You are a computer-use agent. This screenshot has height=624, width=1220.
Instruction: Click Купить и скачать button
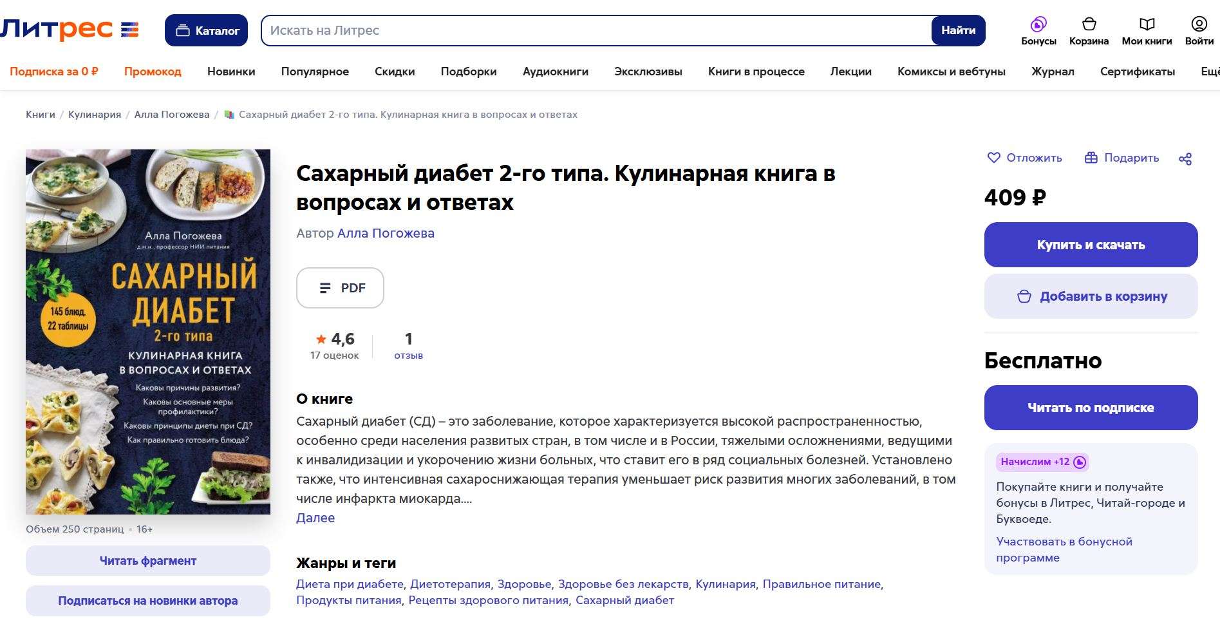[1091, 245]
